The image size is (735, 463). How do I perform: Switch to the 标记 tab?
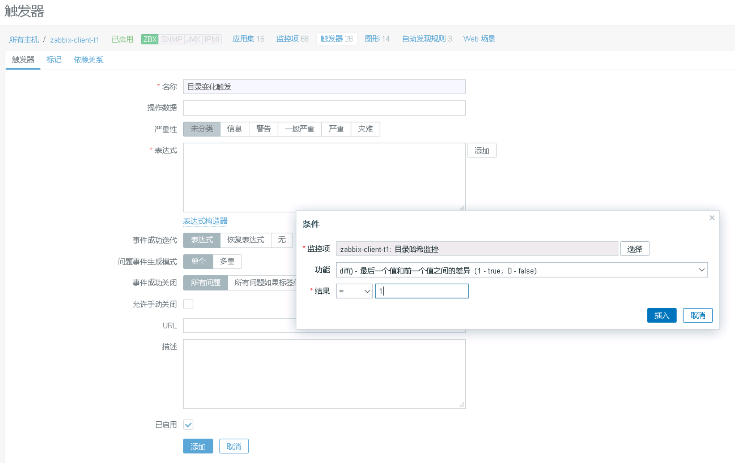click(x=54, y=60)
